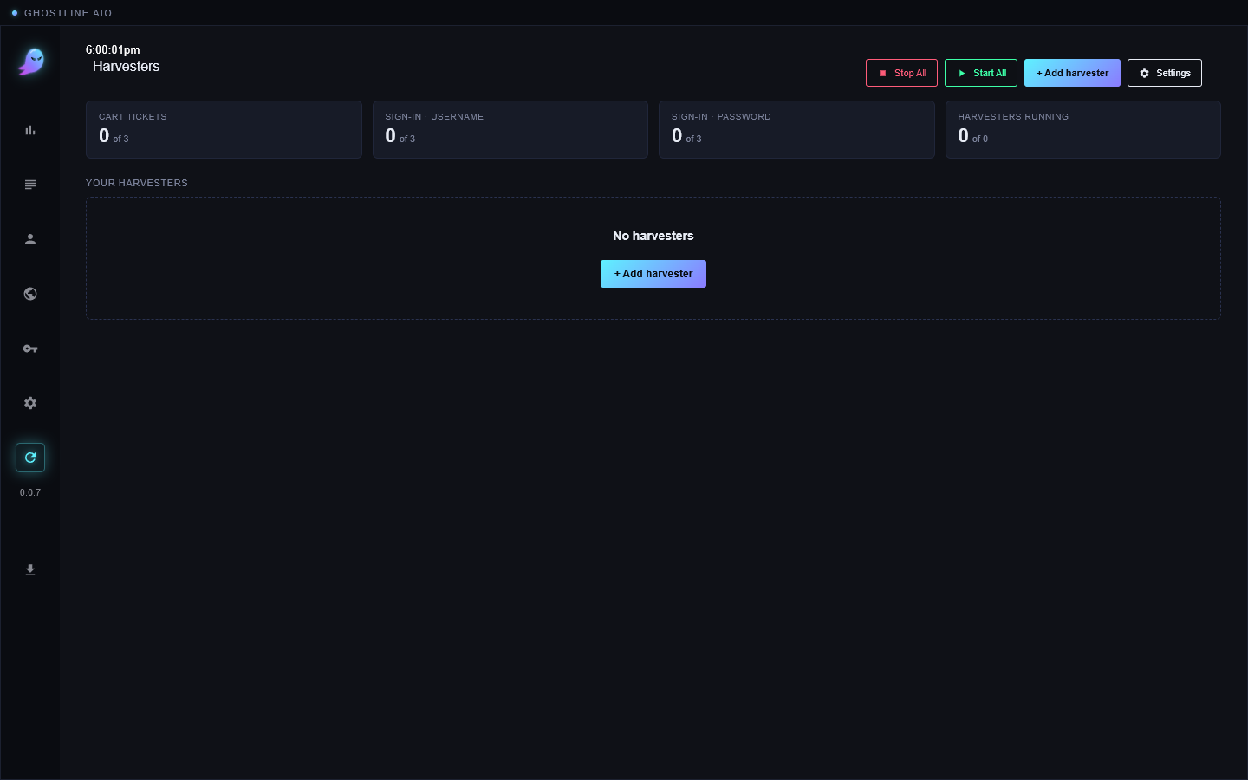Click Add harvester in empty panel
The height and width of the screenshot is (780, 1248).
653,274
